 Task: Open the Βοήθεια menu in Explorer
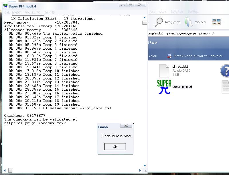pyautogui.click(x=193, y=11)
